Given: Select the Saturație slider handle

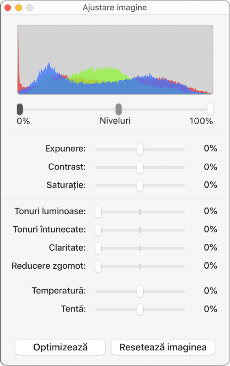Looking at the screenshot, I should 140,185.
